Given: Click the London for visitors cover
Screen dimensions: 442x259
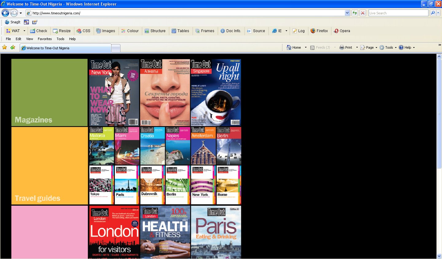Looking at the screenshot, I should click(114, 232).
